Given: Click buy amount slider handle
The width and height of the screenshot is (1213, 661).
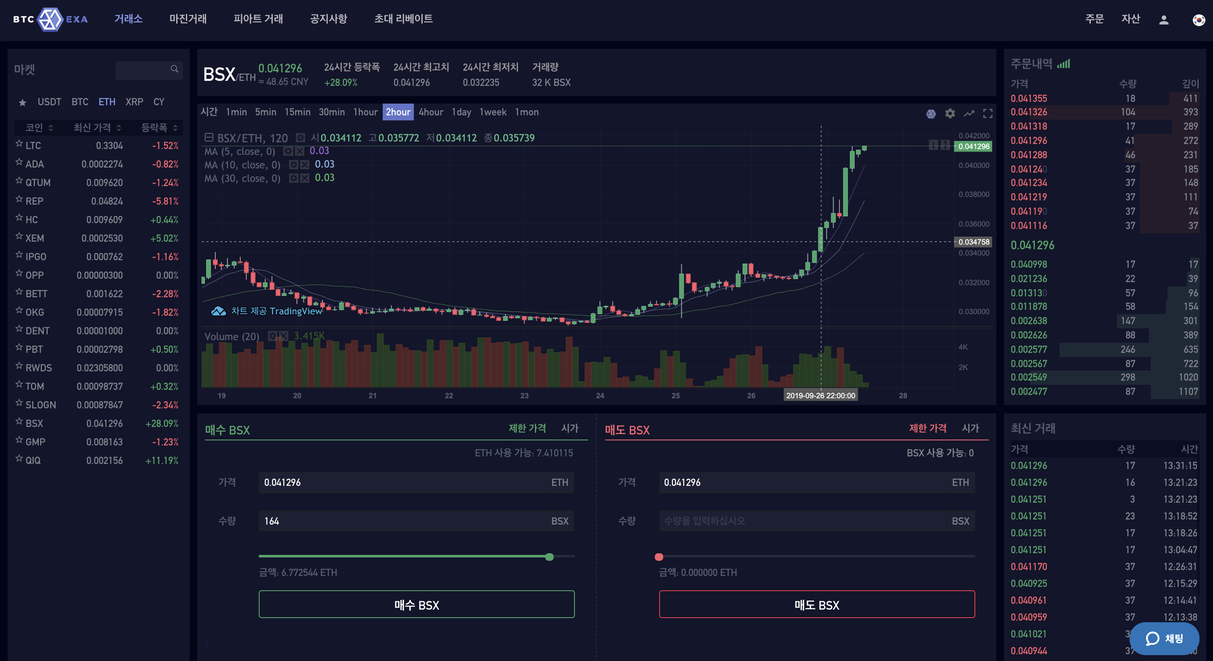Looking at the screenshot, I should point(549,557).
